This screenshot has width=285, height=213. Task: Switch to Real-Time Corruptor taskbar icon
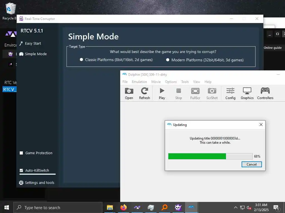coord(178,207)
